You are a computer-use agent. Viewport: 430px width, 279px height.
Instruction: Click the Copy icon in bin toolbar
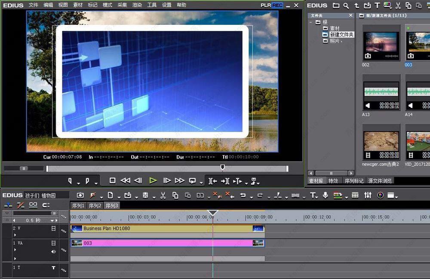pos(408,5)
